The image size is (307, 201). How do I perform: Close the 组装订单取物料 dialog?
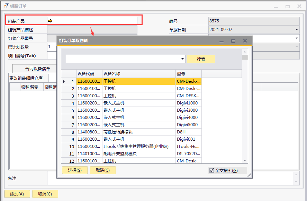245,41
